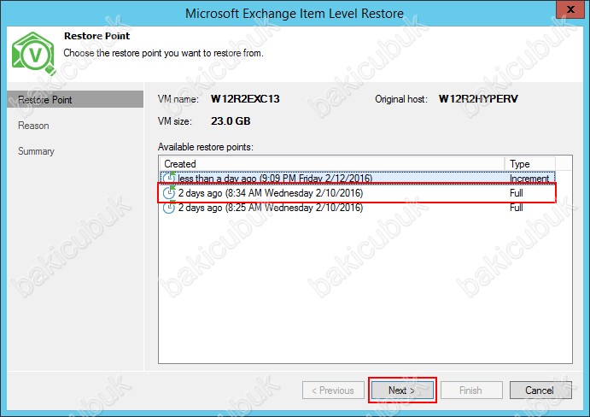Sort by the Created column header

click(332, 164)
